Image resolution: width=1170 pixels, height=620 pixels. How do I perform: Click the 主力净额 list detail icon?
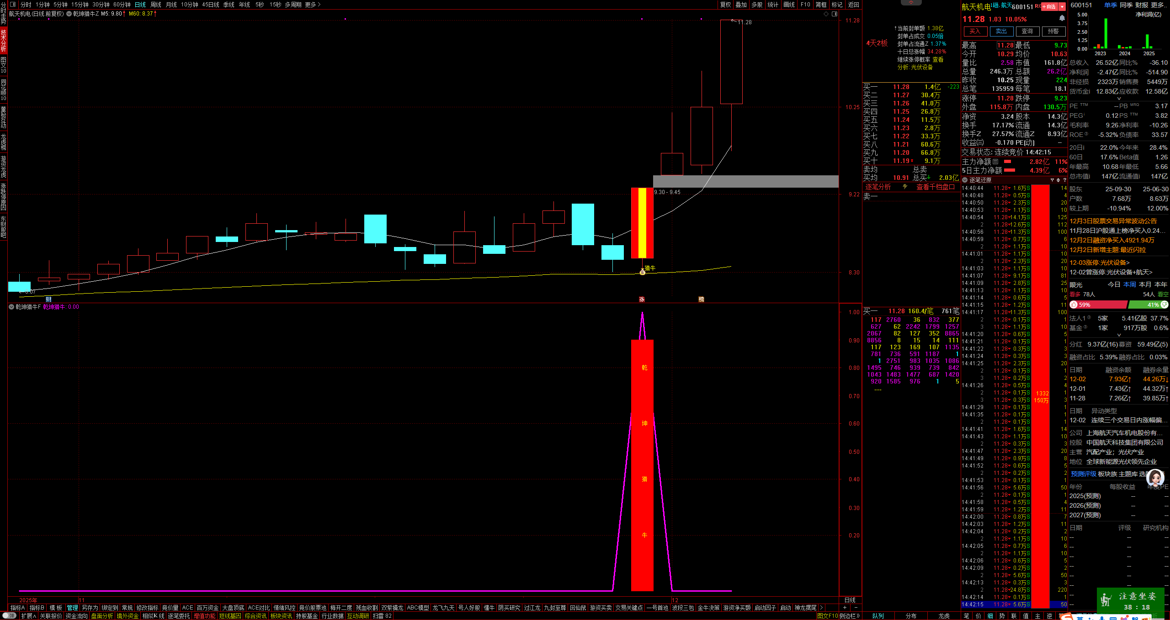click(x=995, y=162)
